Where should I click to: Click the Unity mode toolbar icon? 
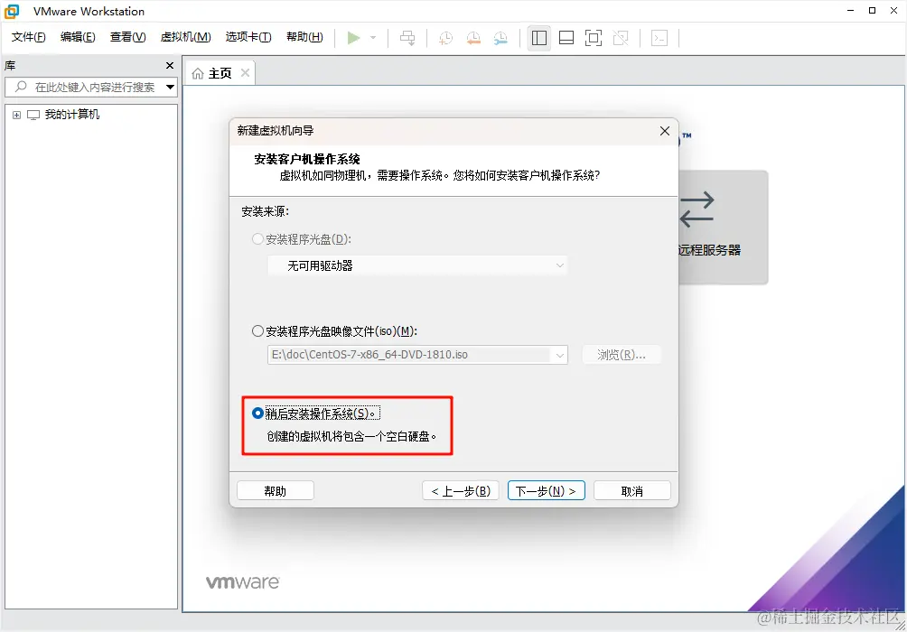621,38
